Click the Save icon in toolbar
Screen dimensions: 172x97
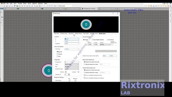[x=6, y=6]
